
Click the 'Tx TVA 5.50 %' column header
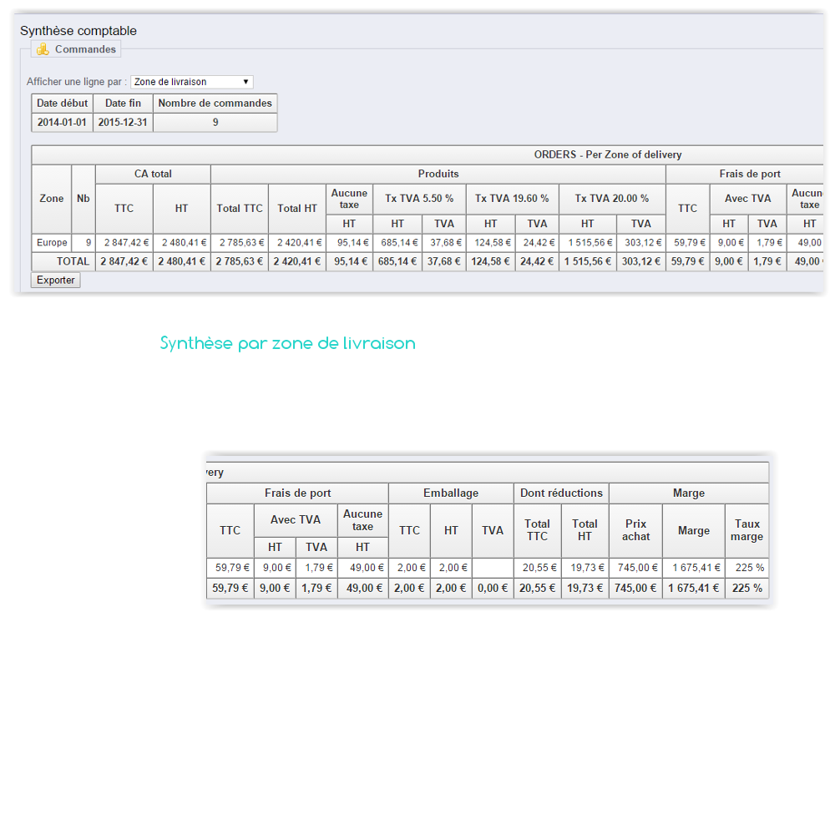[x=419, y=199]
